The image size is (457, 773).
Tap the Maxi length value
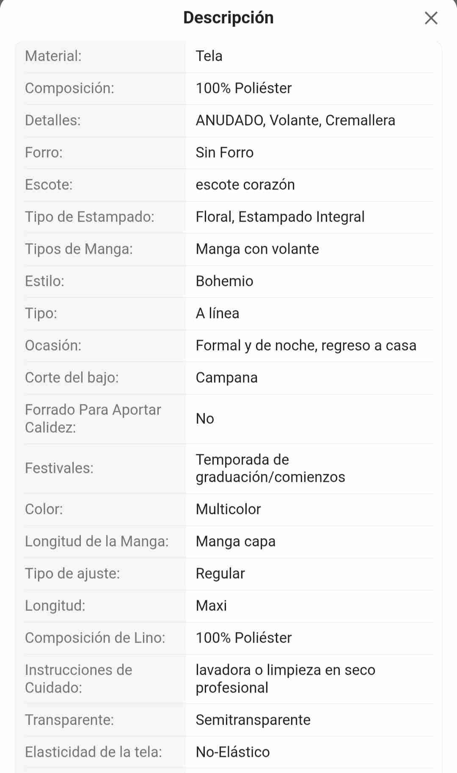pos(212,605)
